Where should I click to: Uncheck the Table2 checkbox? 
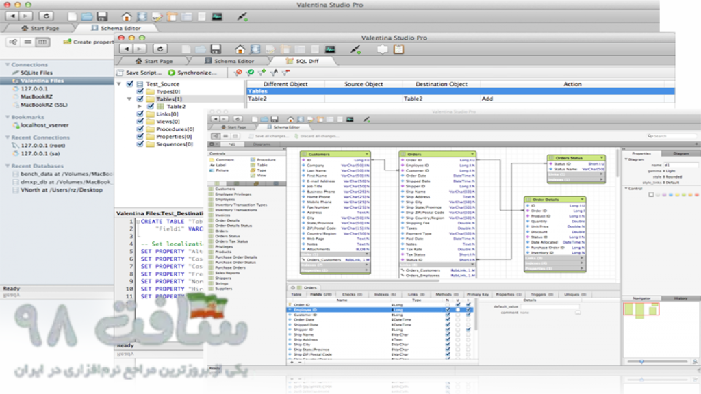pyautogui.click(x=151, y=106)
